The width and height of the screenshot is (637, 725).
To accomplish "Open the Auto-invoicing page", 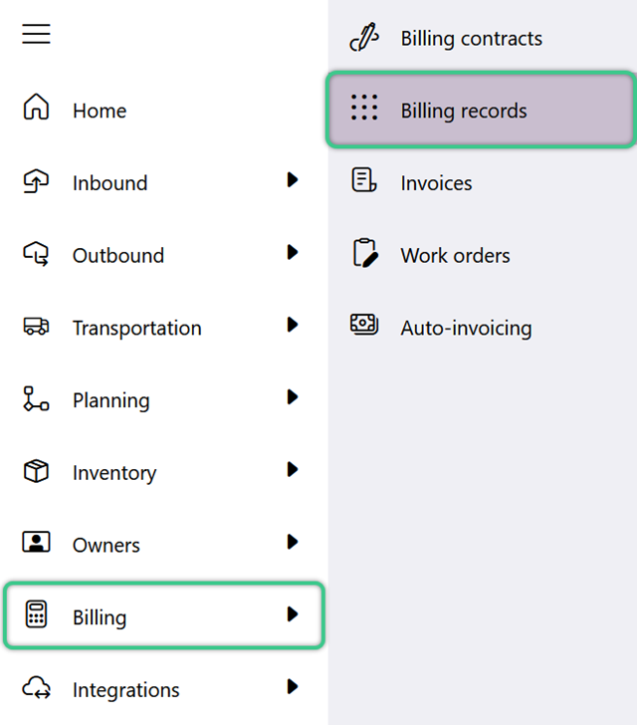I will pyautogui.click(x=481, y=328).
